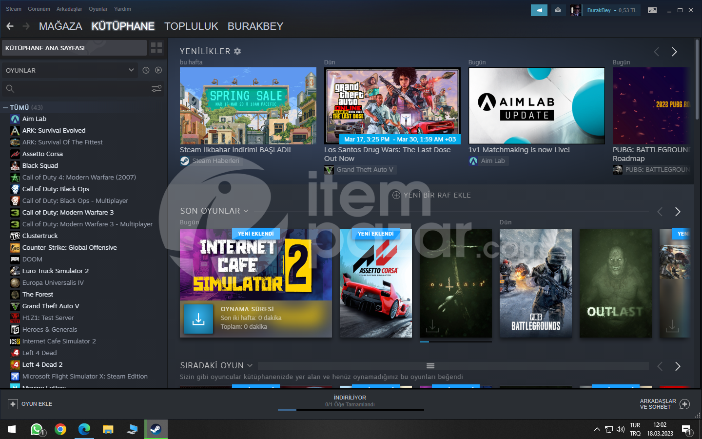702x439 pixels.
Task: Click Yeni Bir Raf Ekle
Action: [x=431, y=195]
